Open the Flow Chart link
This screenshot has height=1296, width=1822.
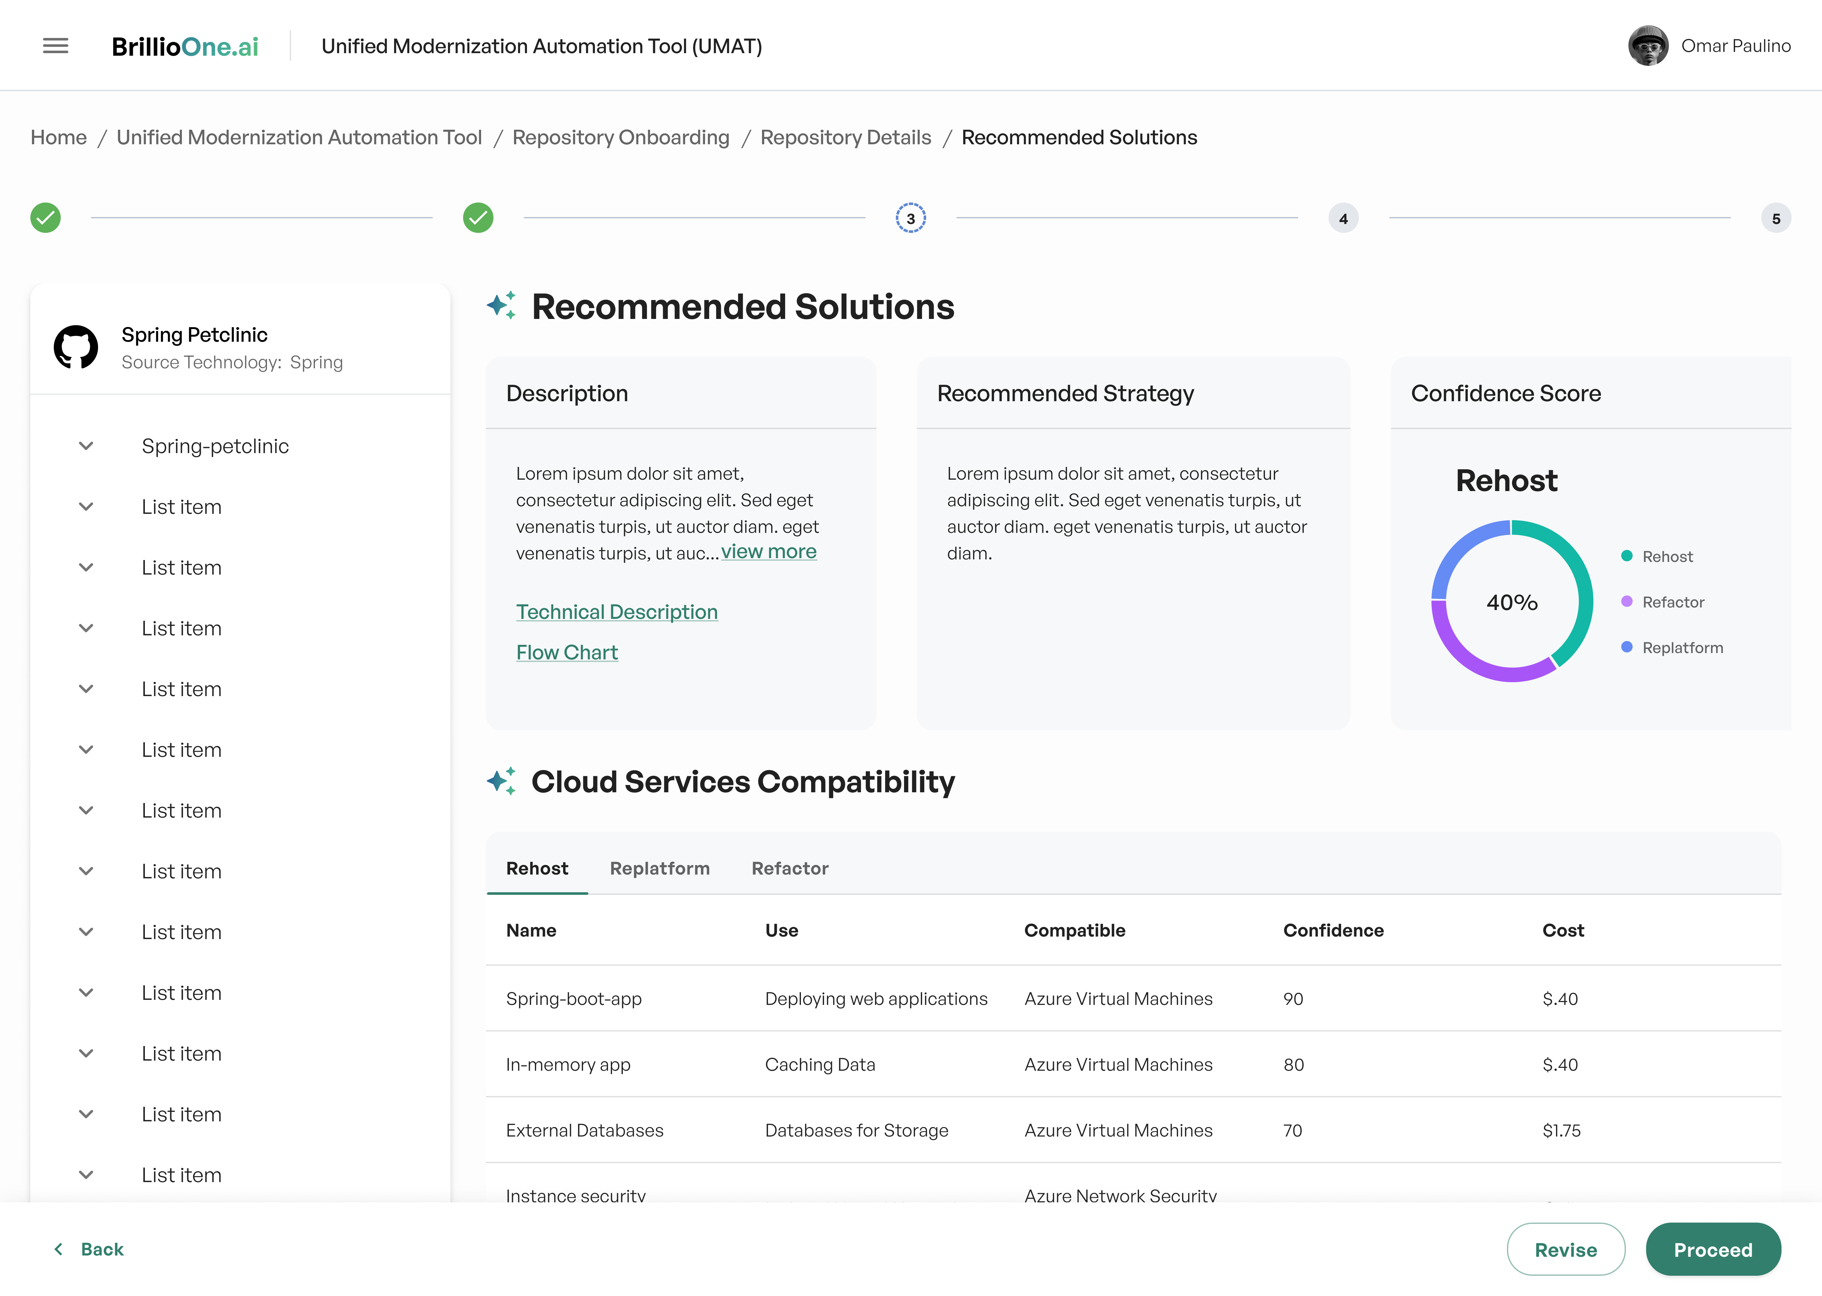pyautogui.click(x=567, y=653)
